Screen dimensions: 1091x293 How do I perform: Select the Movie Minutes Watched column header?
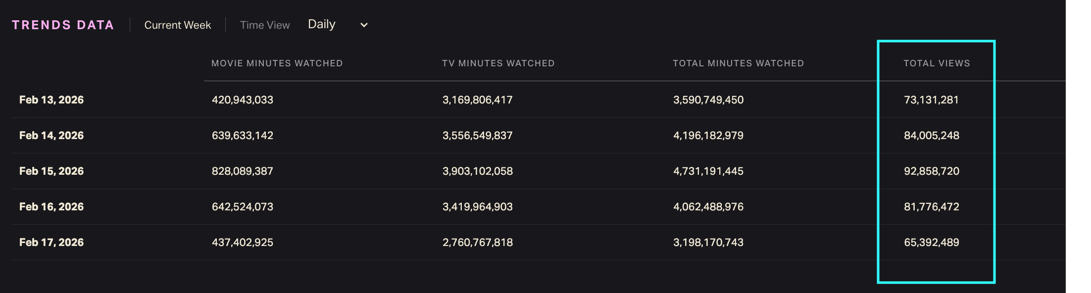pyautogui.click(x=277, y=63)
